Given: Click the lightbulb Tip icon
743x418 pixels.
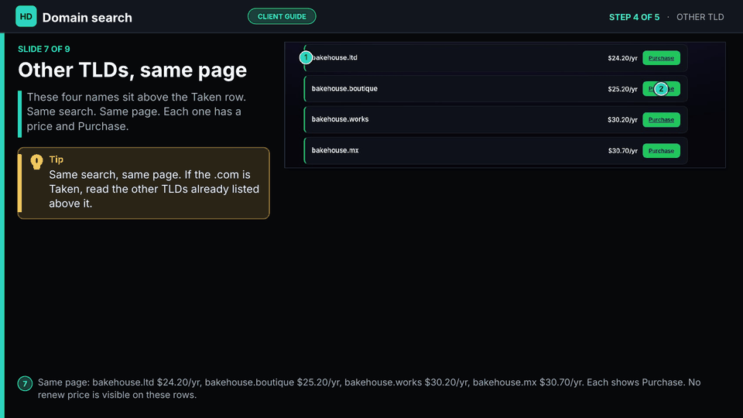Looking at the screenshot, I should (36, 162).
